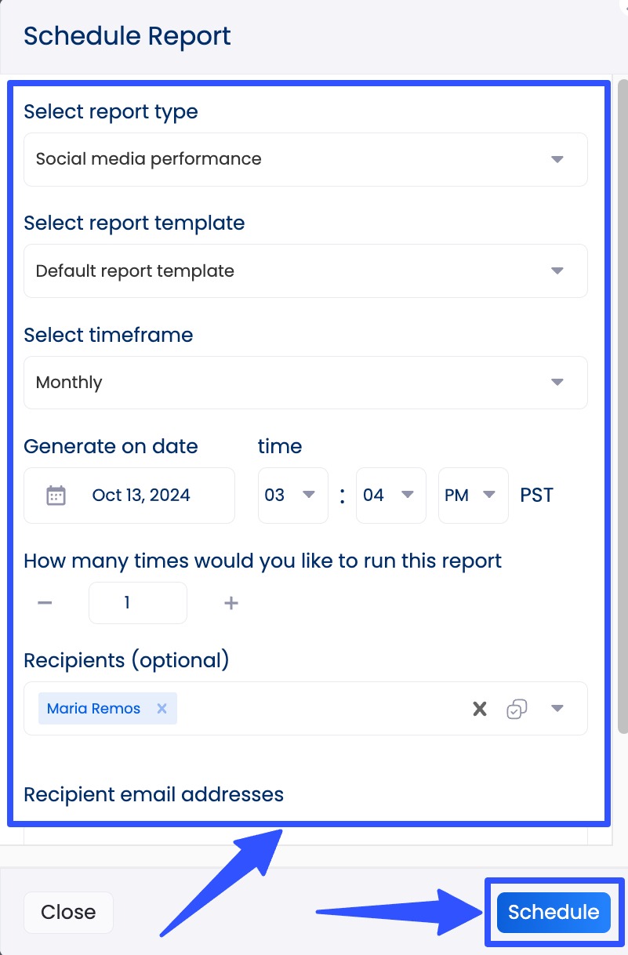Screen dimensions: 628x955
Task: Click the Schedule button
Action: coord(553,912)
